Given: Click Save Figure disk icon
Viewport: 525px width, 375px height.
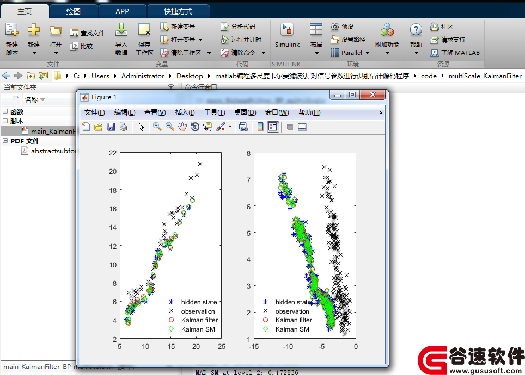Looking at the screenshot, I should 111,127.
